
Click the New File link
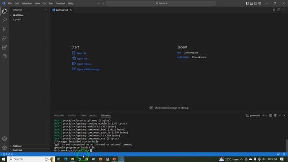(x=82, y=53)
